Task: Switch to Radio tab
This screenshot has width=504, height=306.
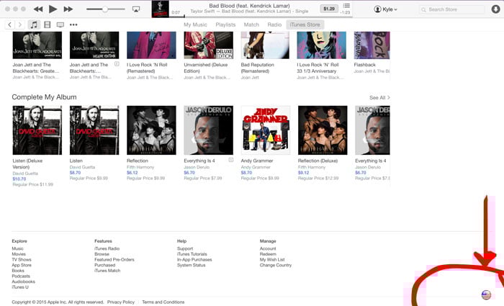Action: click(274, 24)
